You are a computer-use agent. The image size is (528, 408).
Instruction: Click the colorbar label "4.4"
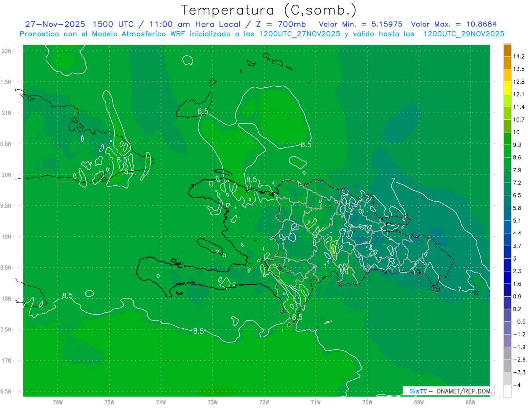(x=517, y=233)
